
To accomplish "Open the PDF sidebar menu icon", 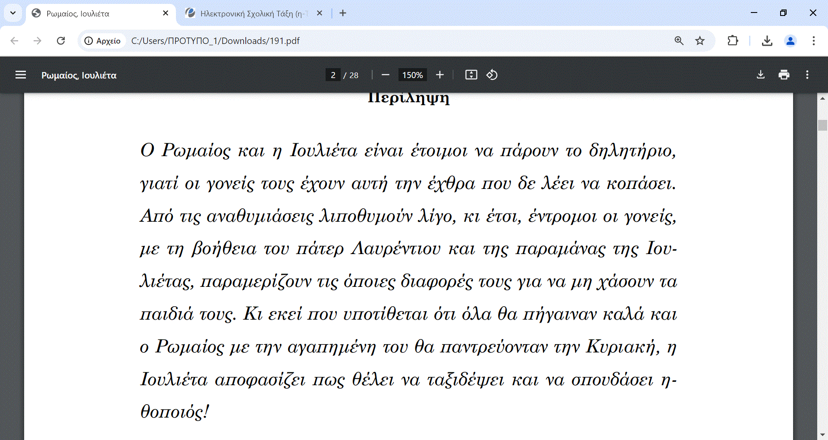I will tap(21, 75).
